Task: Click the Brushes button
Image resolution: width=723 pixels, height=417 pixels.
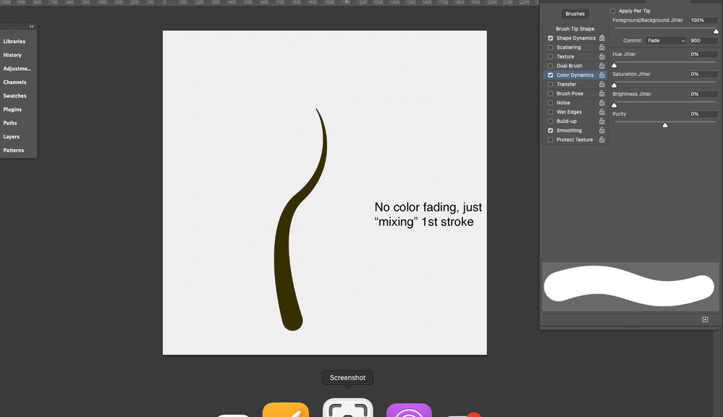Action: point(575,14)
